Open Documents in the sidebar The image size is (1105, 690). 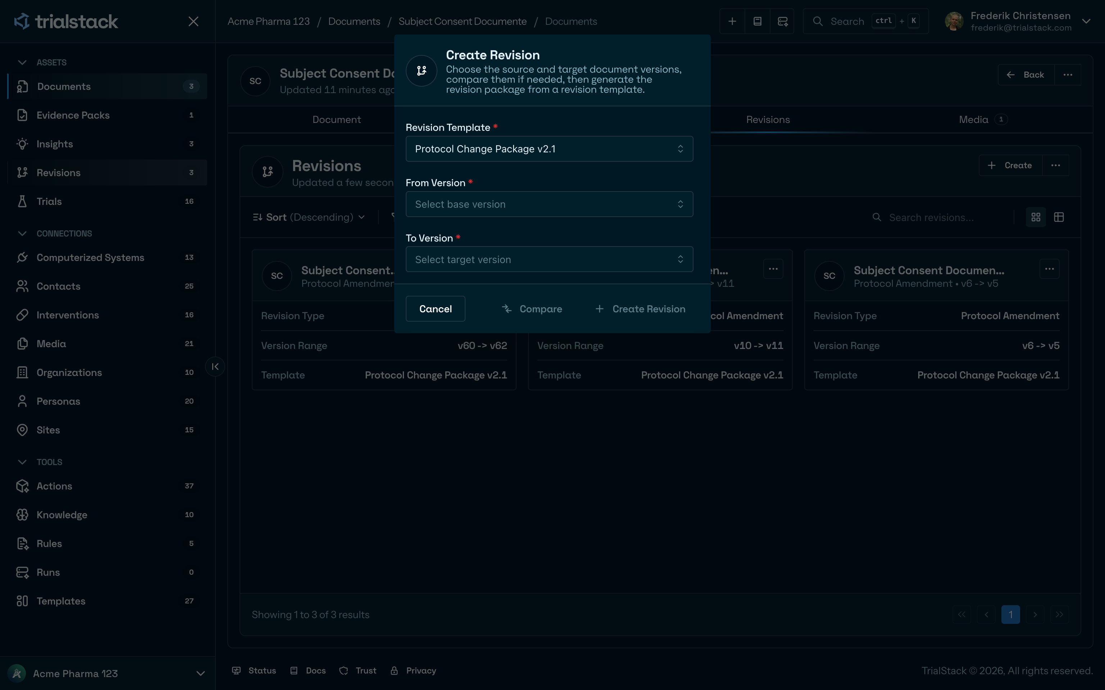pyautogui.click(x=107, y=86)
